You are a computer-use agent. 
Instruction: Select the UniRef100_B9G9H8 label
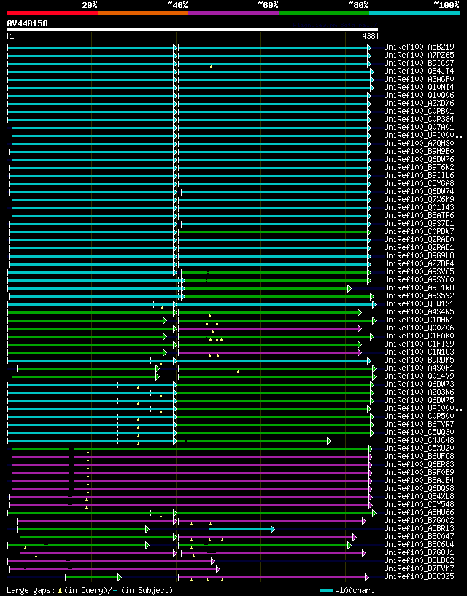tap(419, 255)
